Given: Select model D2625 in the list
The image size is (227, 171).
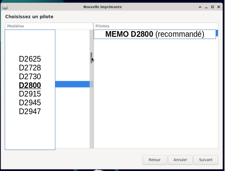Looking at the screenshot, I should point(30,59).
